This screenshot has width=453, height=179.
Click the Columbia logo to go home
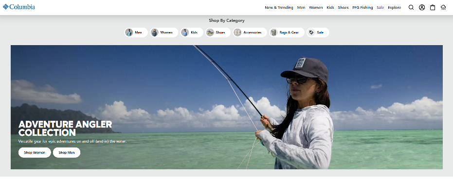point(19,7)
